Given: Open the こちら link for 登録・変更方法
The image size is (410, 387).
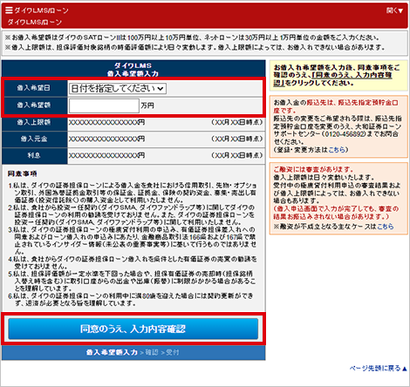Looking at the screenshot, I should (337, 150).
